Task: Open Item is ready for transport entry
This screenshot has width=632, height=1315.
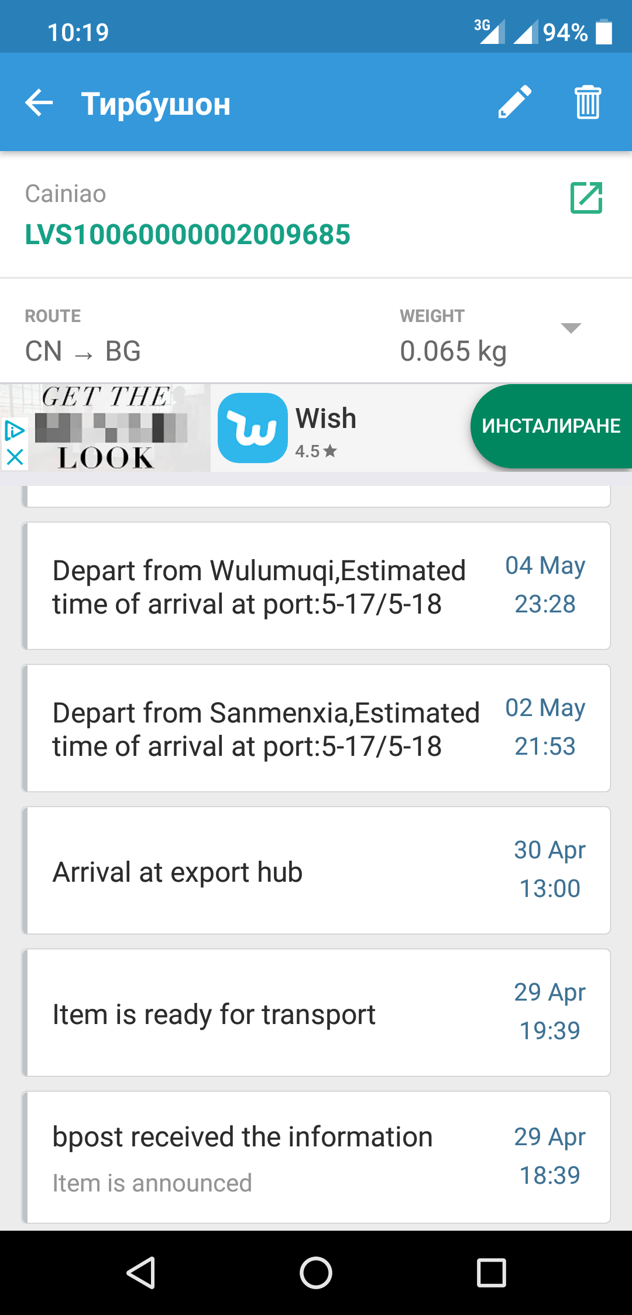Action: [x=316, y=1013]
